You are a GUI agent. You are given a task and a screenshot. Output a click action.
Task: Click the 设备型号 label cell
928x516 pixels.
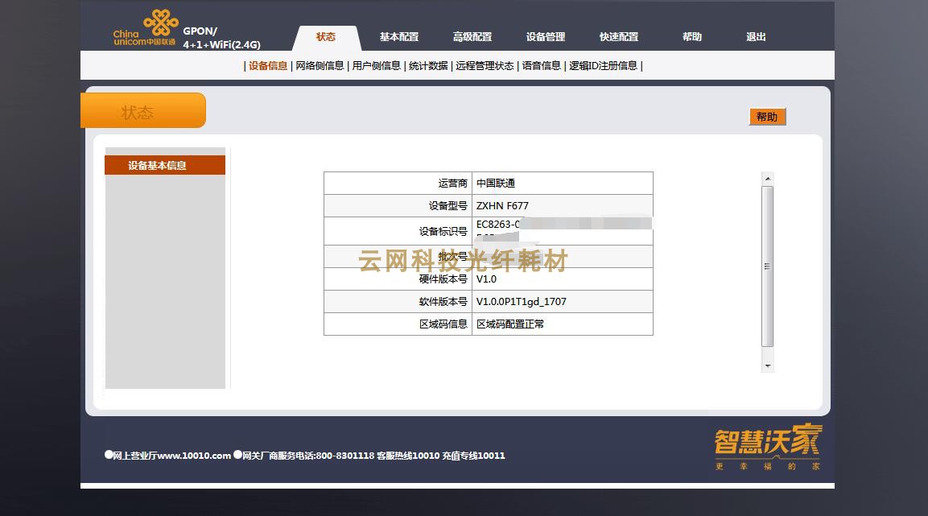398,206
